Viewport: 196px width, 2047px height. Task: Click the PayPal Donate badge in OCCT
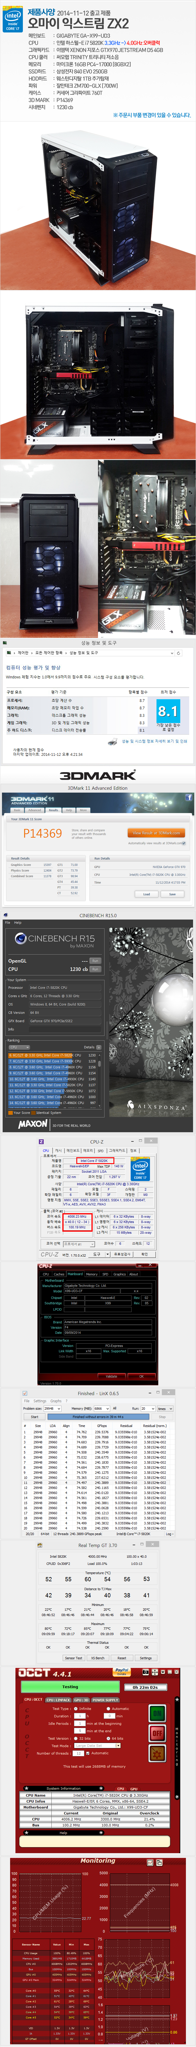(121, 1672)
